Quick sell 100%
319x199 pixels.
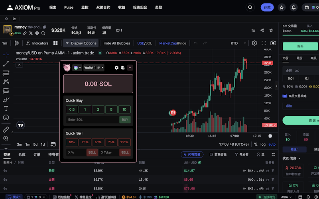124,142
